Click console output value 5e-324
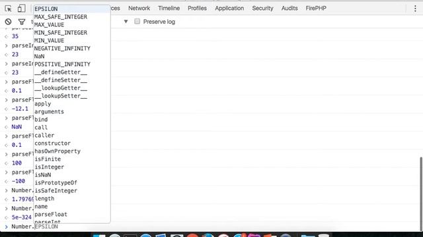This screenshot has width=423, height=237. [22, 217]
